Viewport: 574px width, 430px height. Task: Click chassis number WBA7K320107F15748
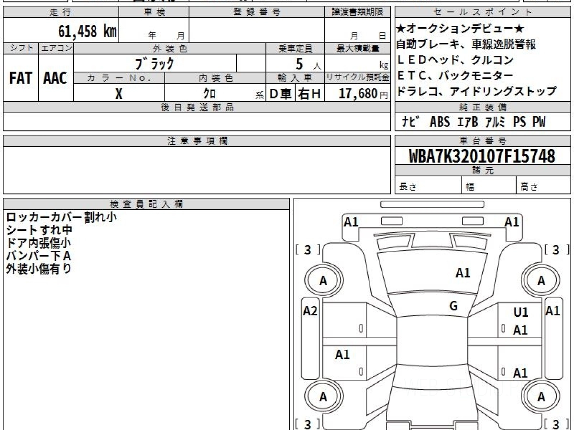482,156
